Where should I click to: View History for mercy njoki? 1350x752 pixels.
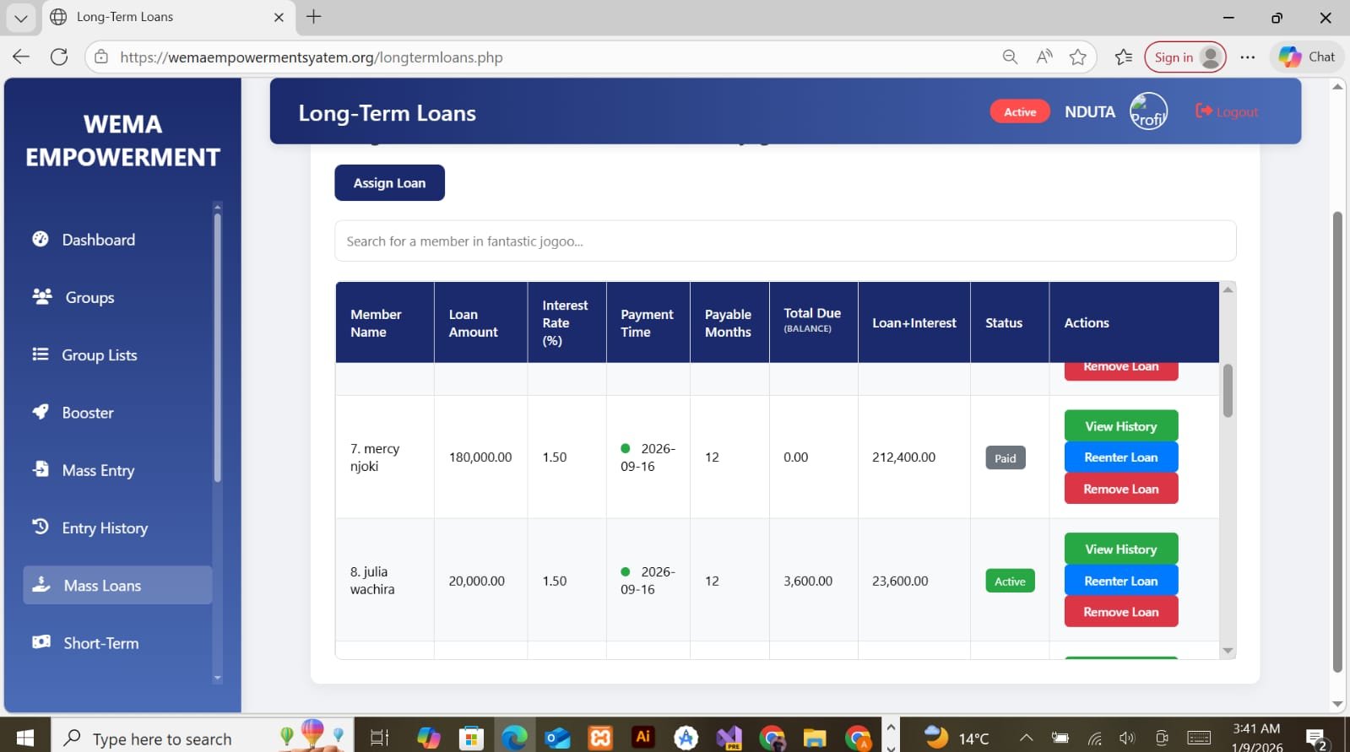click(1121, 426)
